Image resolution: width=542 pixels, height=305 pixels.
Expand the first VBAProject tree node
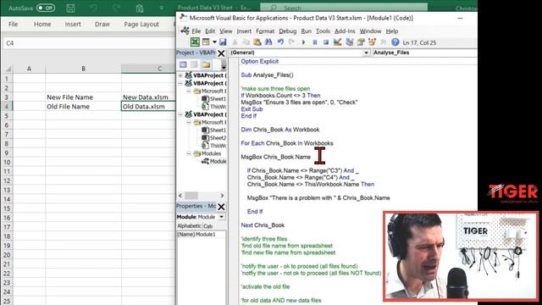(x=180, y=75)
